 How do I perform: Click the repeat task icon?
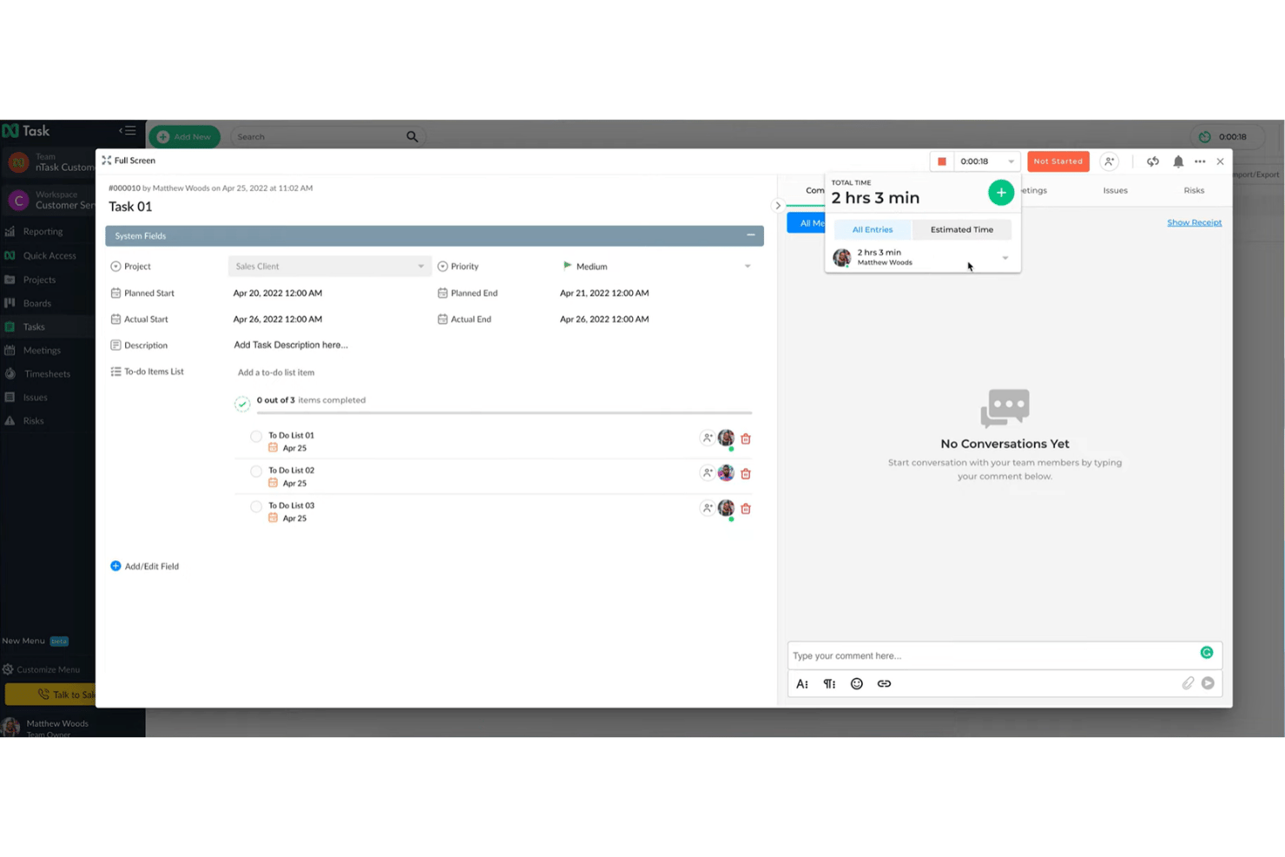click(1153, 162)
